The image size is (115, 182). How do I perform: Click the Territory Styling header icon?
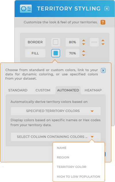26,9
